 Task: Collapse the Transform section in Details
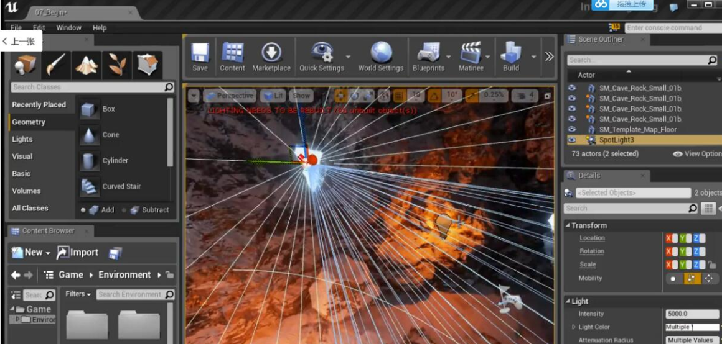pyautogui.click(x=568, y=225)
